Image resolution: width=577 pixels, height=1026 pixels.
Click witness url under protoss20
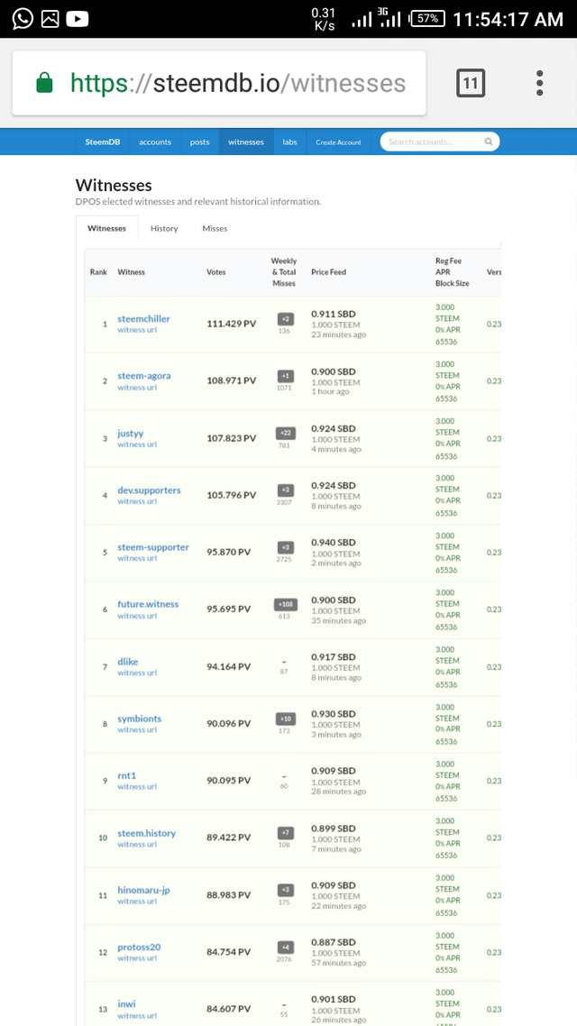click(137, 958)
